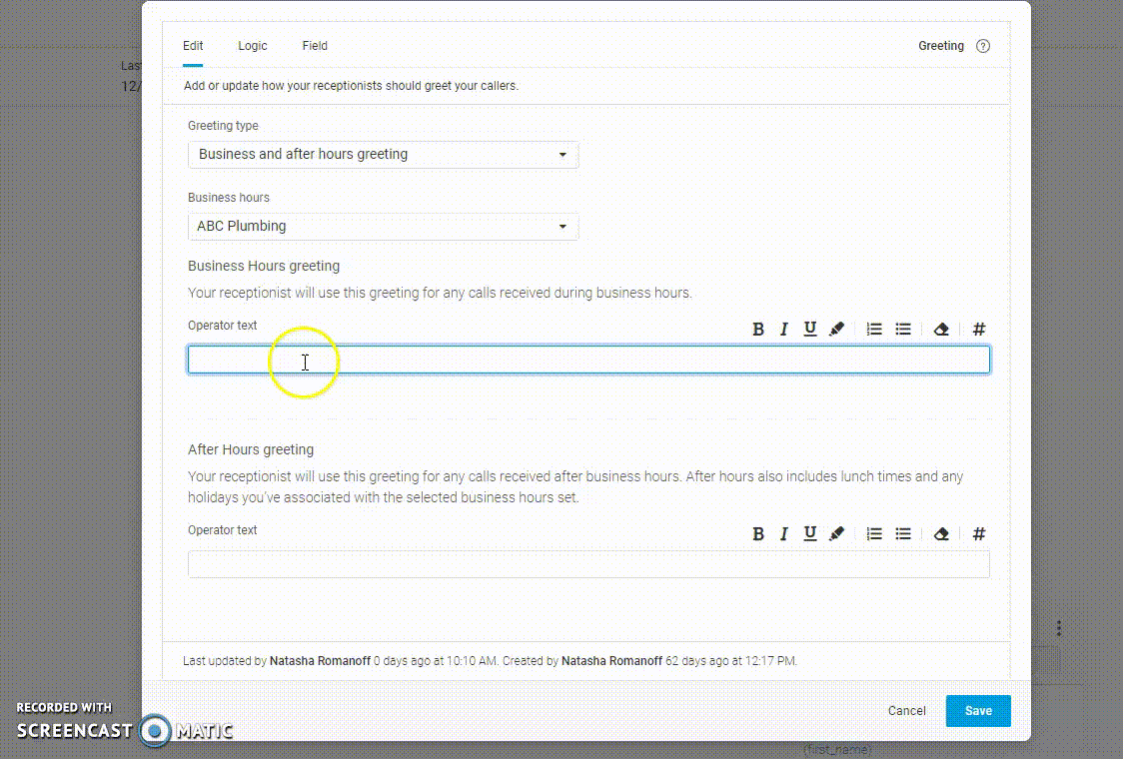The height and width of the screenshot is (759, 1123).
Task: Focus the After Hours operator text field
Action: (588, 564)
